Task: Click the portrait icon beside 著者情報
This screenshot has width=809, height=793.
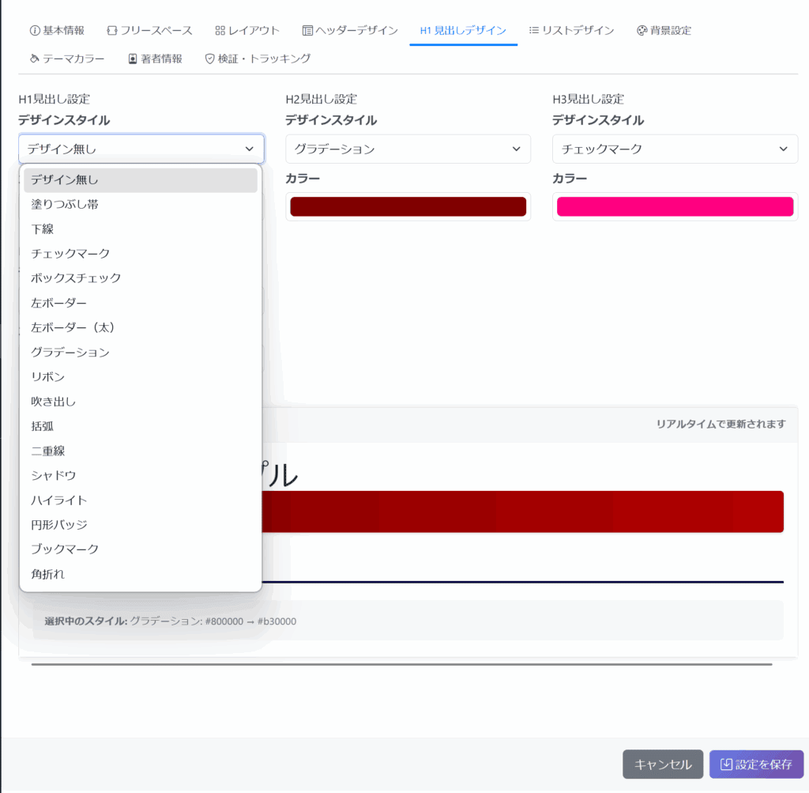Action: tap(133, 59)
